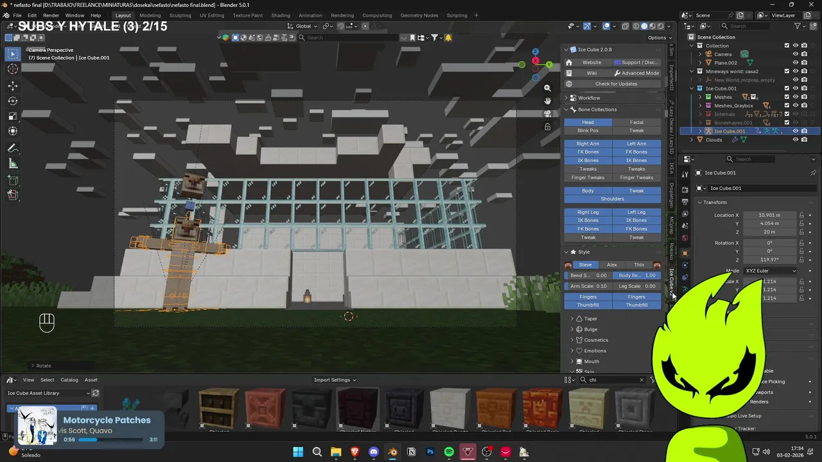The height and width of the screenshot is (462, 822).
Task: Toggle proportional editing in header
Action: 365,26
